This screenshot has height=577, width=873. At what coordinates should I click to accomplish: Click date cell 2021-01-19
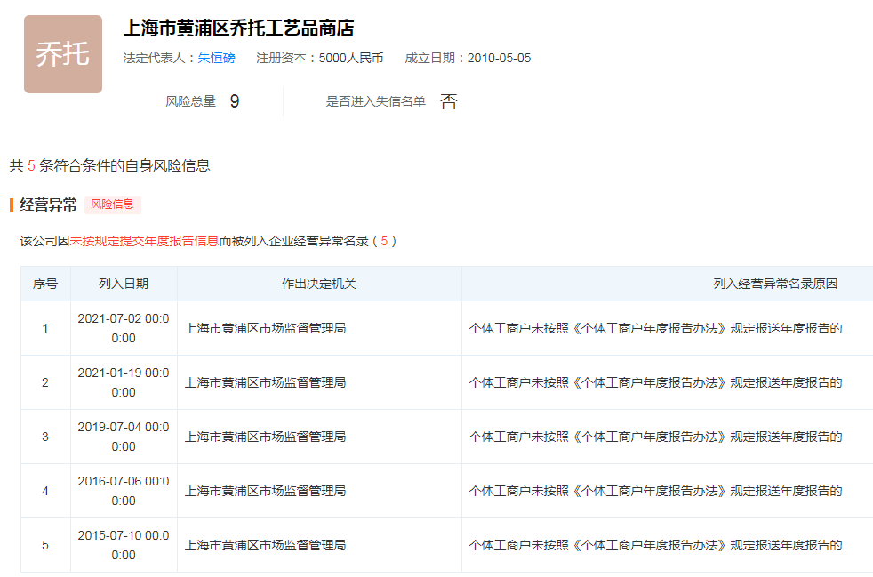[124, 382]
